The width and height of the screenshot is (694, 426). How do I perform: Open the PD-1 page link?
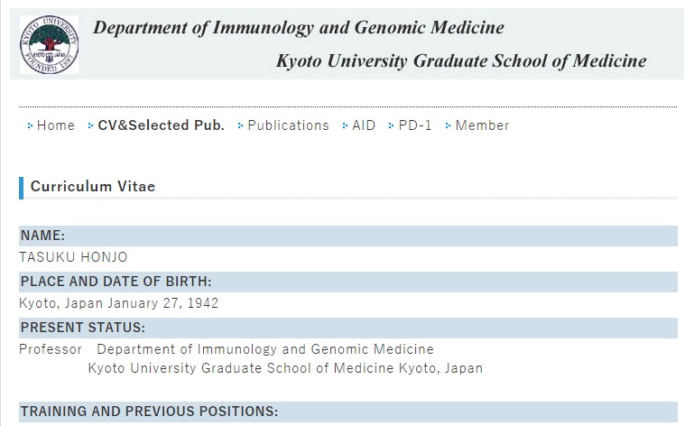pyautogui.click(x=415, y=125)
